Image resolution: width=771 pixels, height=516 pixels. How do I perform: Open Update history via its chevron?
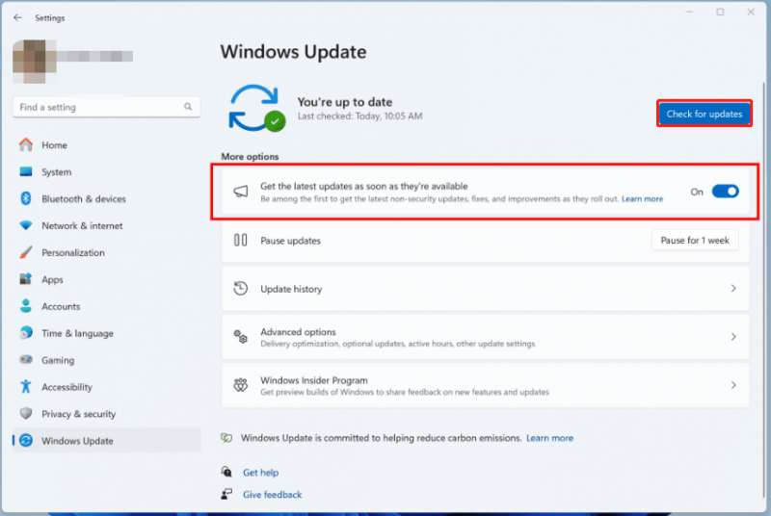[733, 288]
